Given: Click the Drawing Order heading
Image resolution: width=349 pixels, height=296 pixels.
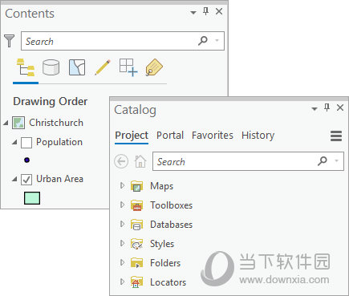Looking at the screenshot, I should 51,102.
